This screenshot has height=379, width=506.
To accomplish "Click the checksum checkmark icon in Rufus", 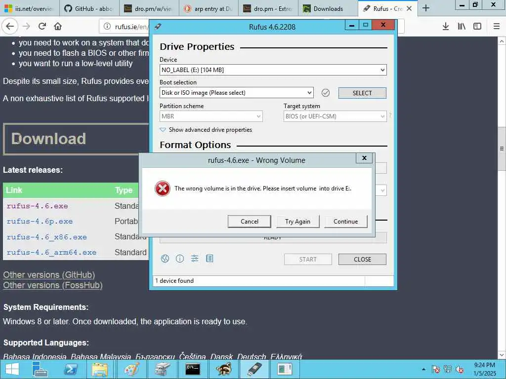I will (x=326, y=93).
